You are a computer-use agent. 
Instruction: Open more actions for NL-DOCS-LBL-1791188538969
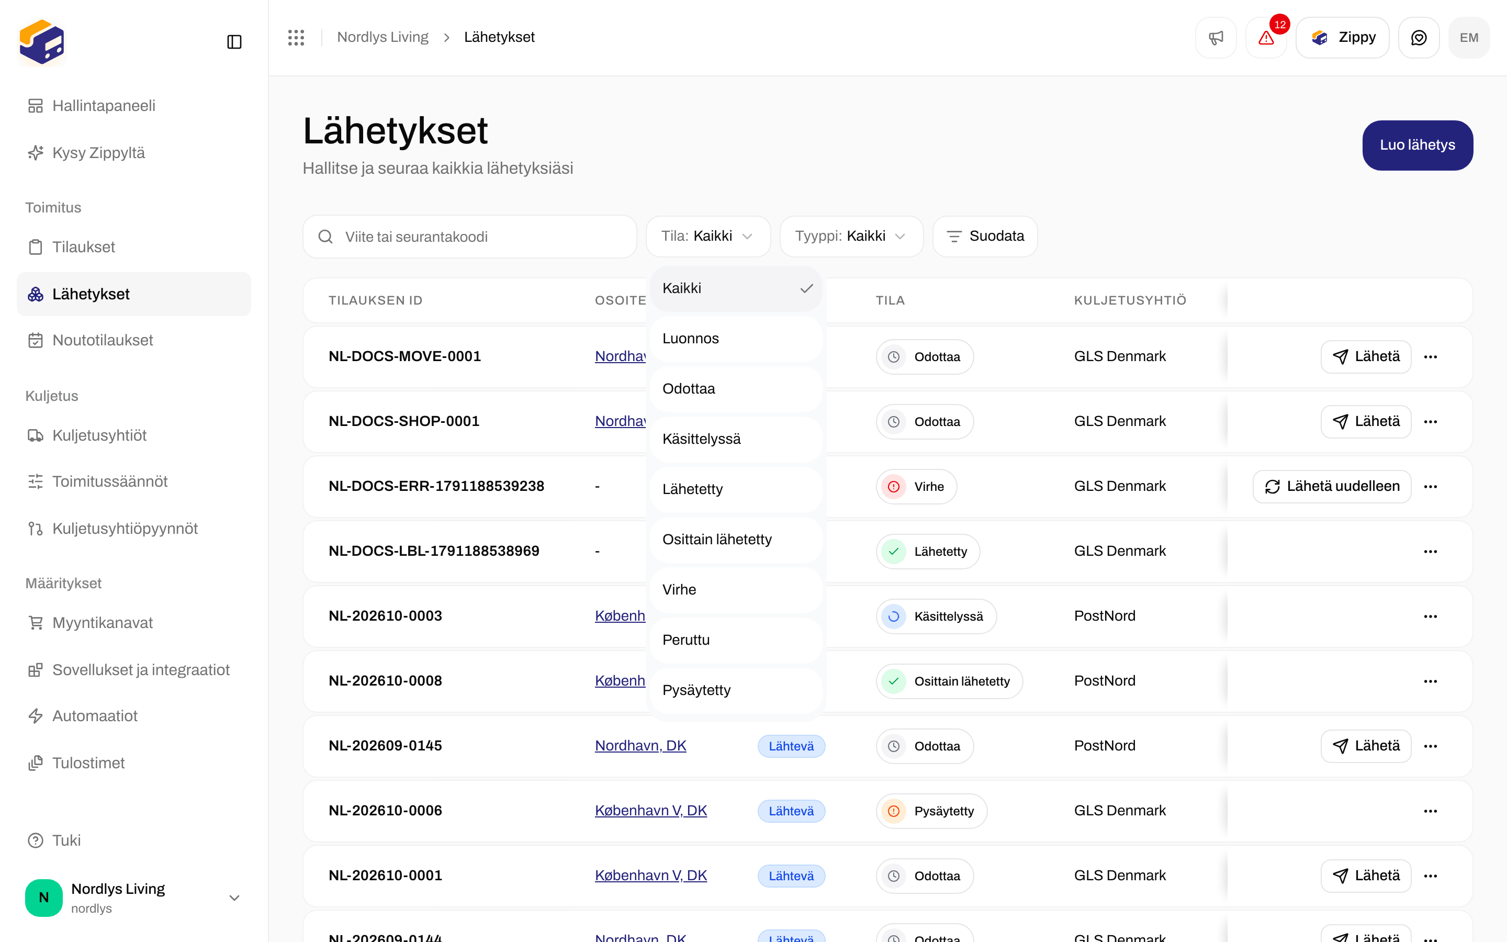tap(1431, 551)
